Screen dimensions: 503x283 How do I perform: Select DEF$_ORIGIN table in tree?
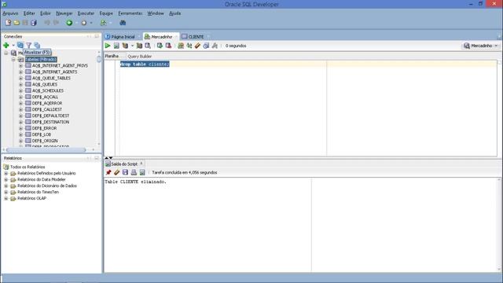tap(45, 141)
